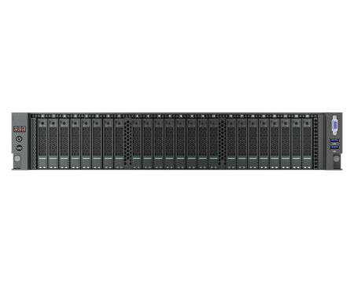Click the blue VGA port on the right panel
The image size is (354, 283).
[334, 125]
